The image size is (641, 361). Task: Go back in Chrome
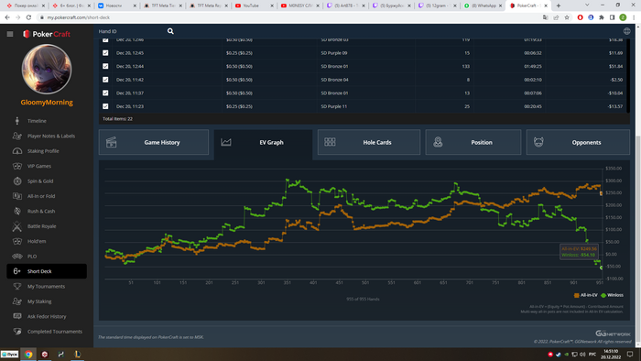[x=7, y=17]
